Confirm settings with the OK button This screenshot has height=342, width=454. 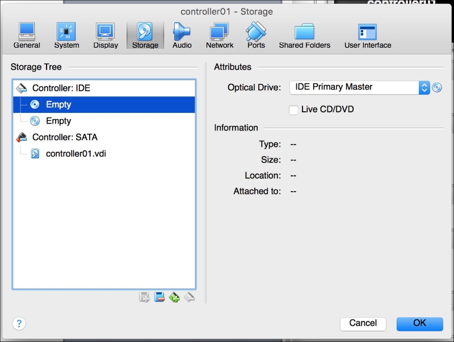pos(419,323)
